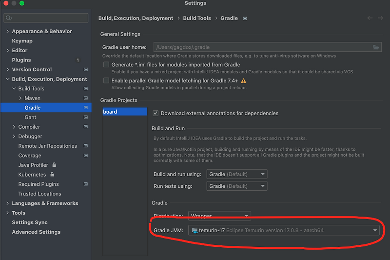Click the project icon on Remote Jar Repositories row
This screenshot has width=390, height=260.
86,146
